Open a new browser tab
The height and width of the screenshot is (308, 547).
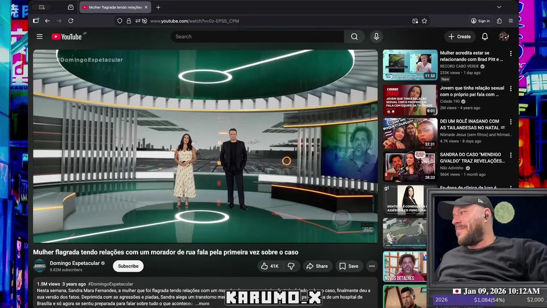point(158,7)
